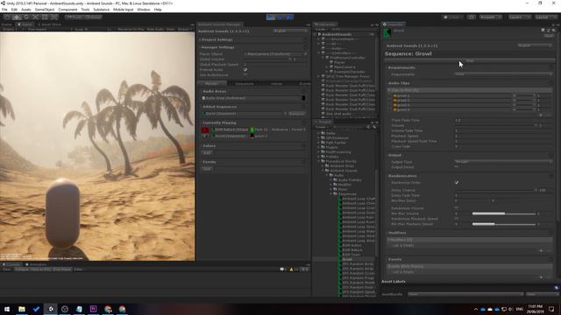This screenshot has width=561, height=315.
Task: Click the Add button under Values
Action: tap(208, 153)
